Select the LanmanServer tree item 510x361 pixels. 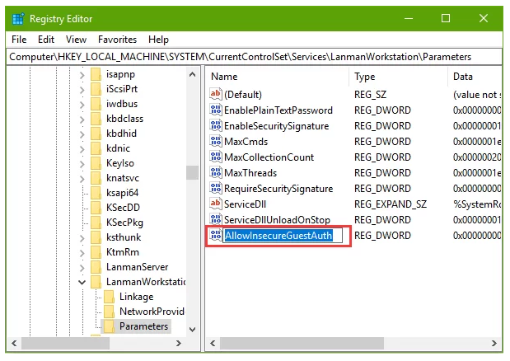point(137,267)
